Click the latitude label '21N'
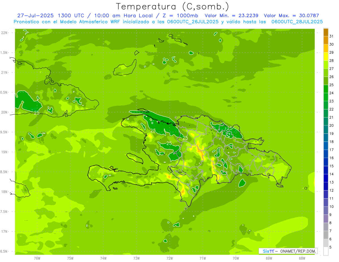This screenshot has height=262, width=339. coord(5,73)
